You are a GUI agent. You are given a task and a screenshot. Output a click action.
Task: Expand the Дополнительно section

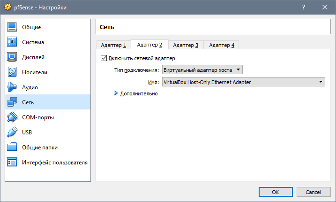point(116,93)
